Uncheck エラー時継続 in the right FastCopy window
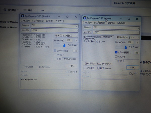Screen dimensions: 151x113 tap(116, 52)
